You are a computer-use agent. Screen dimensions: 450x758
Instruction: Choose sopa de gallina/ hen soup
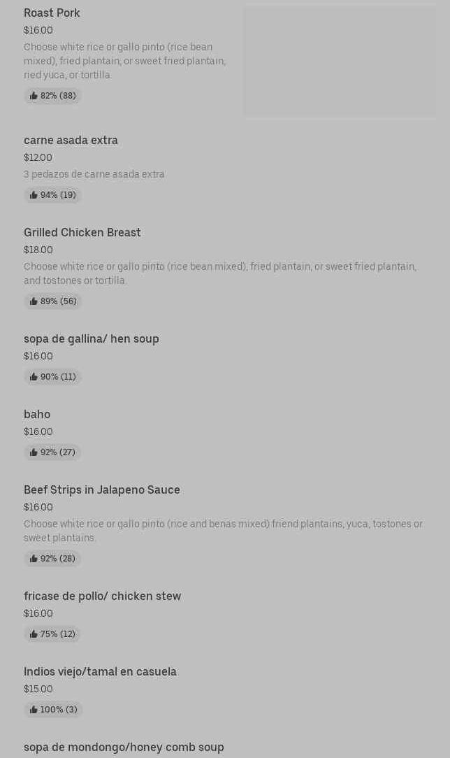pos(91,338)
